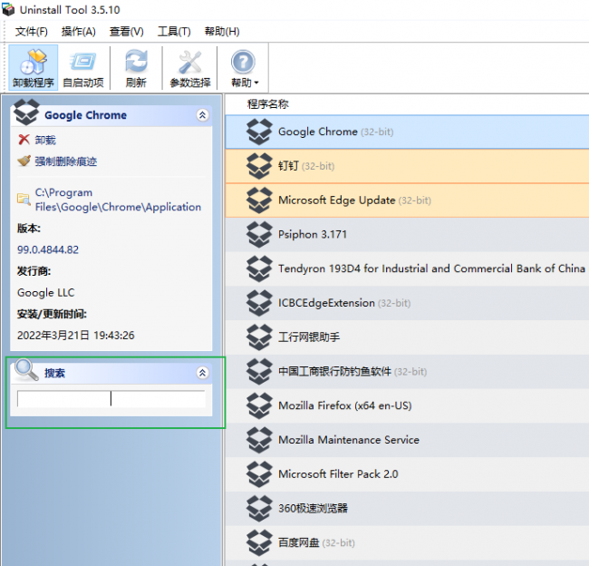Select the 360极速浏览器 row
589x566 pixels.
(x=407, y=509)
